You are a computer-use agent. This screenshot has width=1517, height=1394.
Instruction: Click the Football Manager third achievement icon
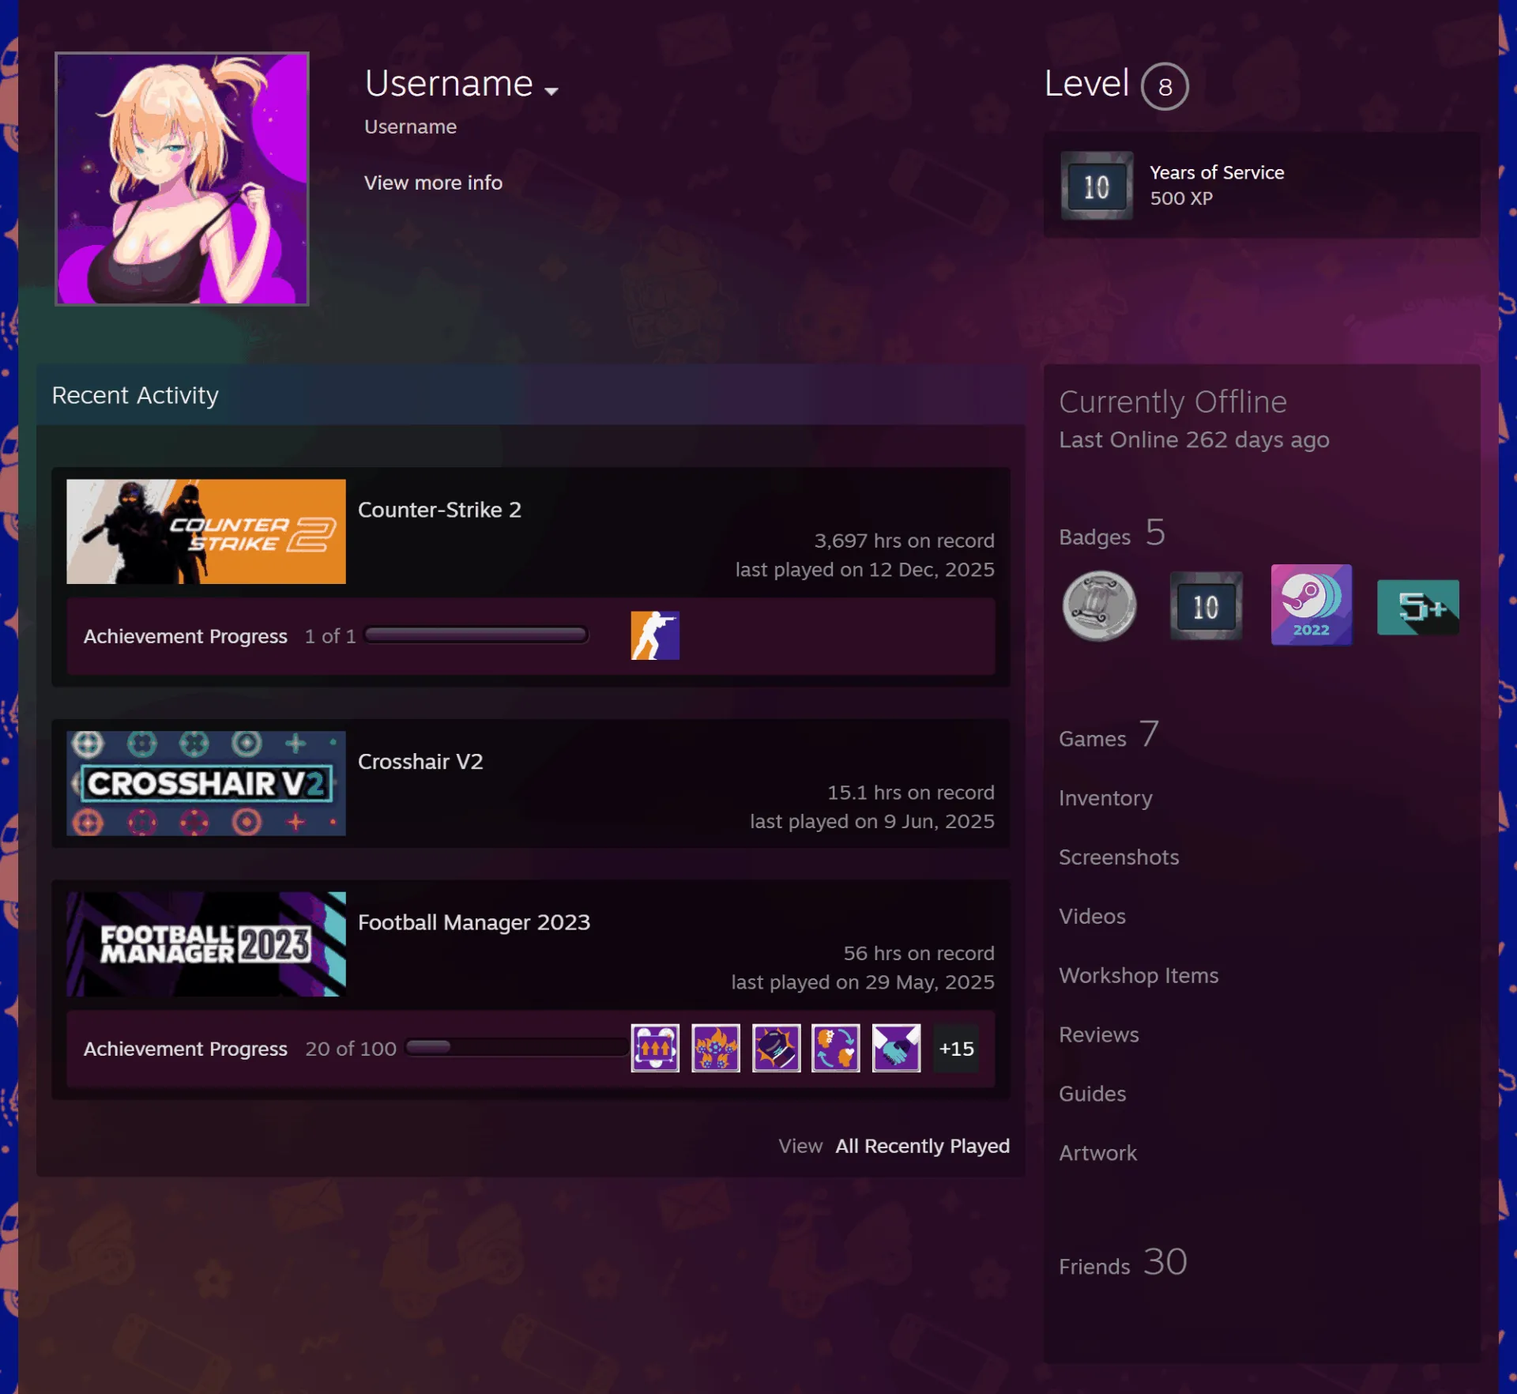[x=776, y=1049]
